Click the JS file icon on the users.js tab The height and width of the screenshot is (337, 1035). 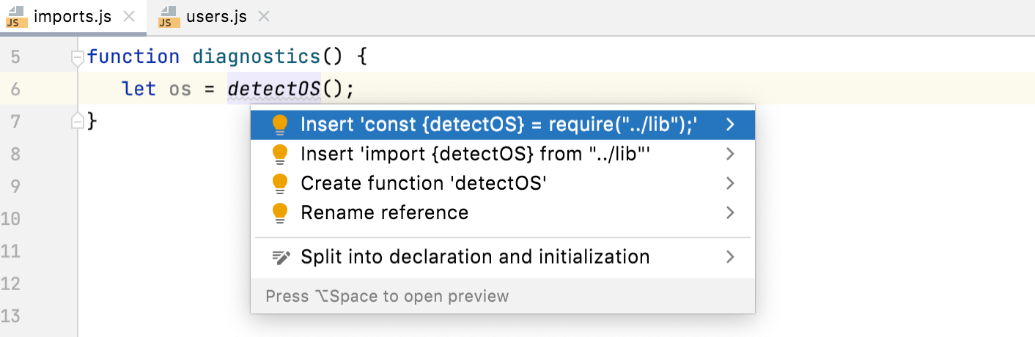tap(169, 17)
